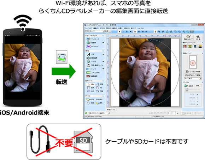Viewport: 205px width, 160px height.
Task: Expand the 背景柄 arrow dropdown
Action: point(103,43)
